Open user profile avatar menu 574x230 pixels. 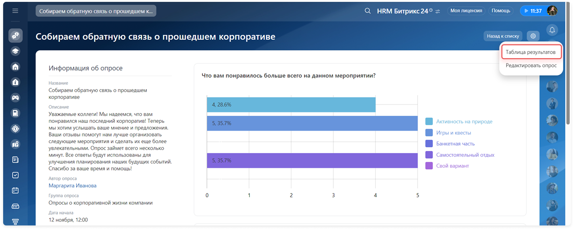click(552, 11)
